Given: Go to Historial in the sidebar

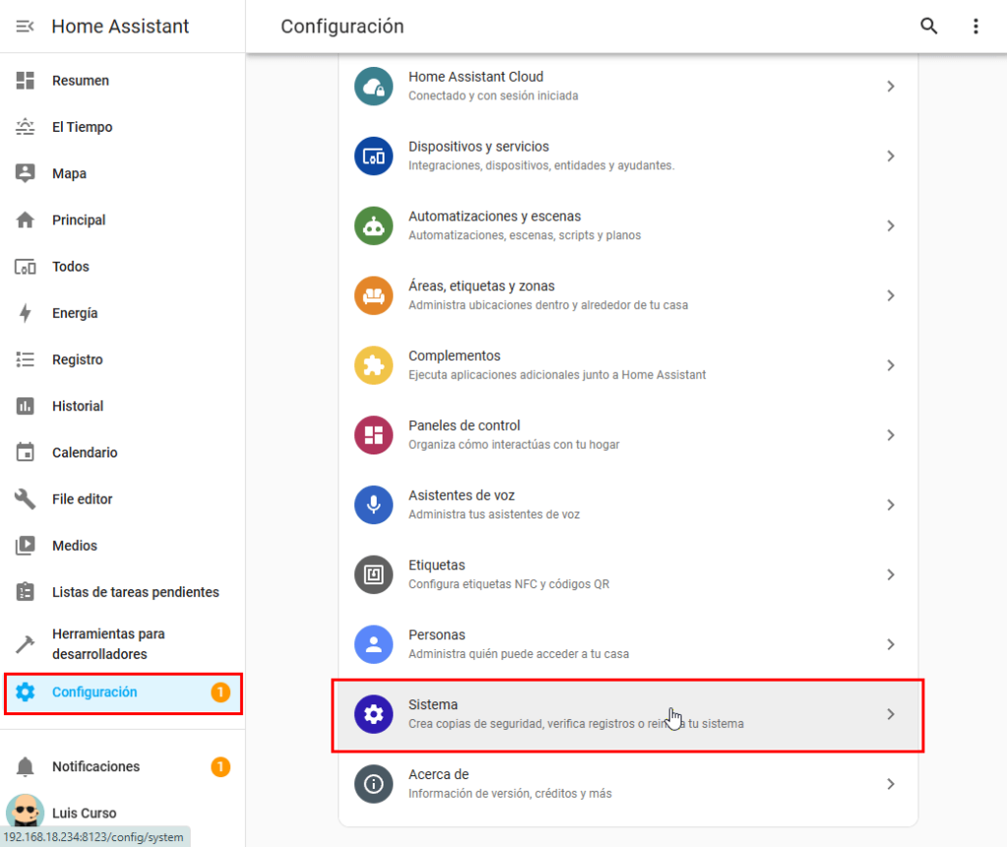Looking at the screenshot, I should pos(78,406).
